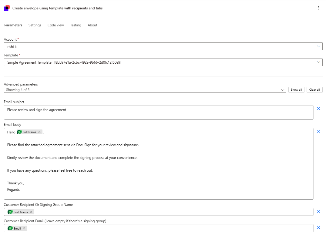
Task: Open the three-dot more options menu
Action: click(318, 8)
